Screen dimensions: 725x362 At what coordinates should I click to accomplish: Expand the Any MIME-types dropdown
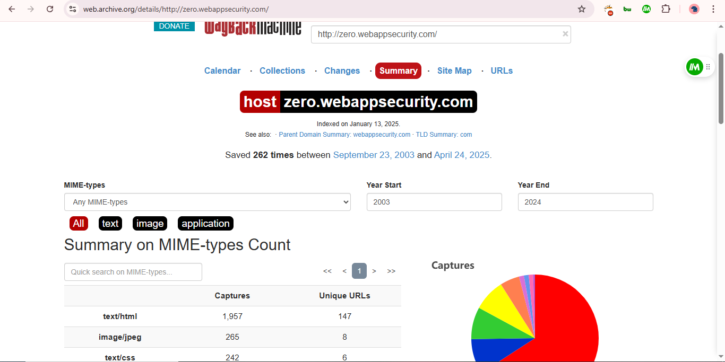coord(208,202)
